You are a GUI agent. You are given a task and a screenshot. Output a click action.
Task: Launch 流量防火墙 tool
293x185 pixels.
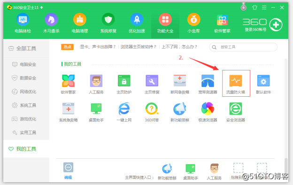tap(236, 83)
